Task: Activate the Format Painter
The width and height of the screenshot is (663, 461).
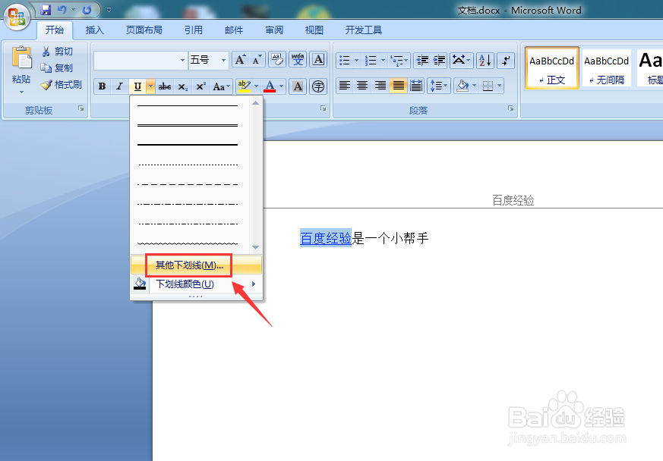Action: [62, 85]
